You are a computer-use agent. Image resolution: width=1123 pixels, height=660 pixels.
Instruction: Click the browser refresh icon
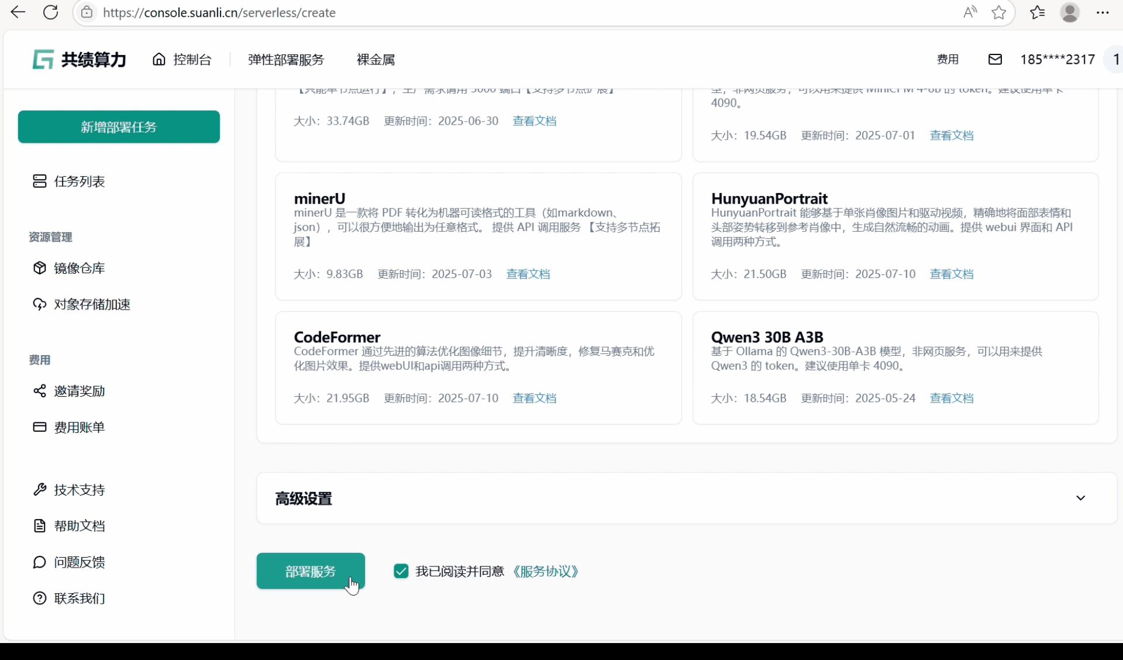(x=51, y=12)
